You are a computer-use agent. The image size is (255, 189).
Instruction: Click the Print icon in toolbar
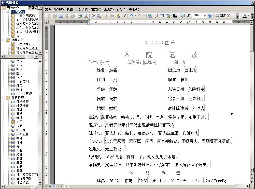[80, 16]
